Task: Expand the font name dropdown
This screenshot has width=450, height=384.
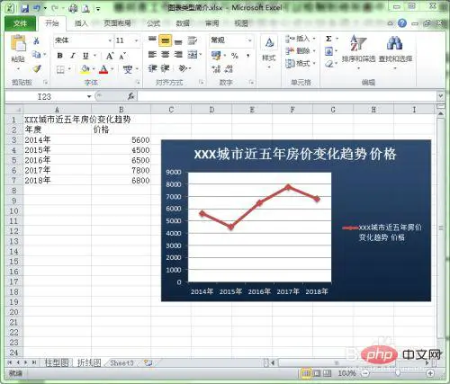Action: (x=110, y=40)
